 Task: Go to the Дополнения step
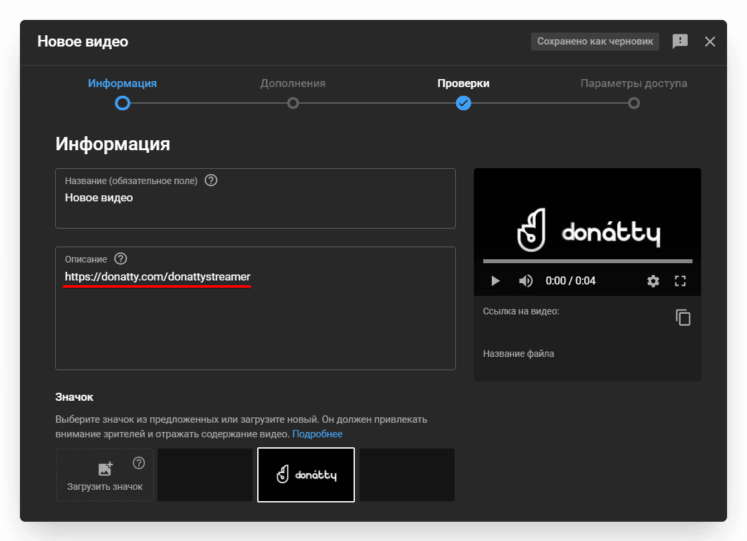click(293, 83)
